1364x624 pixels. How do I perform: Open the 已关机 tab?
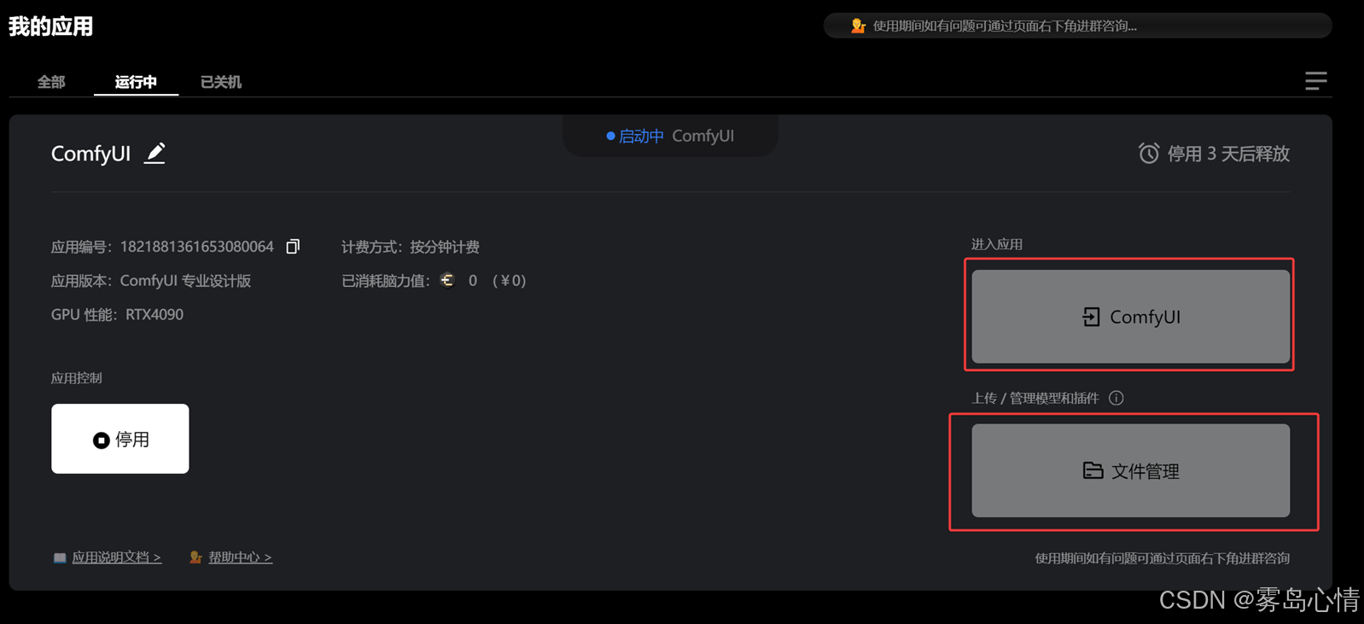tap(221, 82)
